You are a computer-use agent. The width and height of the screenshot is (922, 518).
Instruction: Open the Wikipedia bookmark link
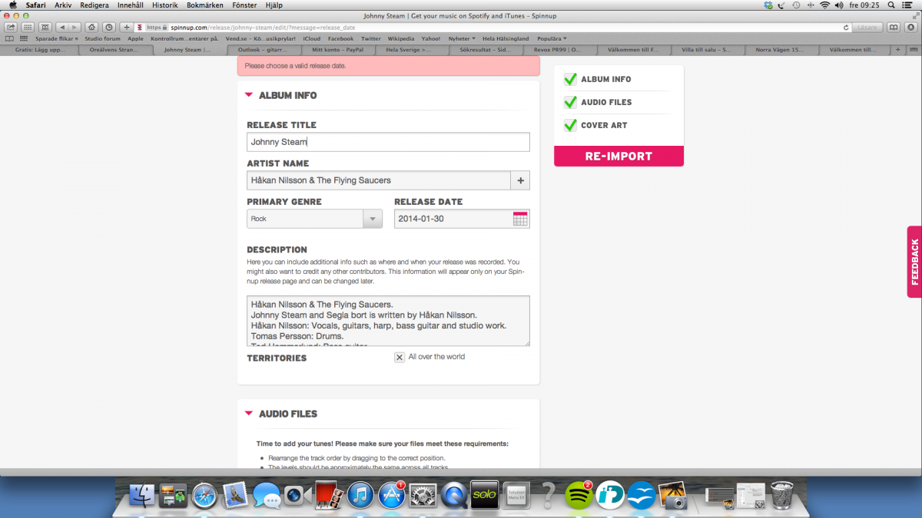(x=401, y=38)
